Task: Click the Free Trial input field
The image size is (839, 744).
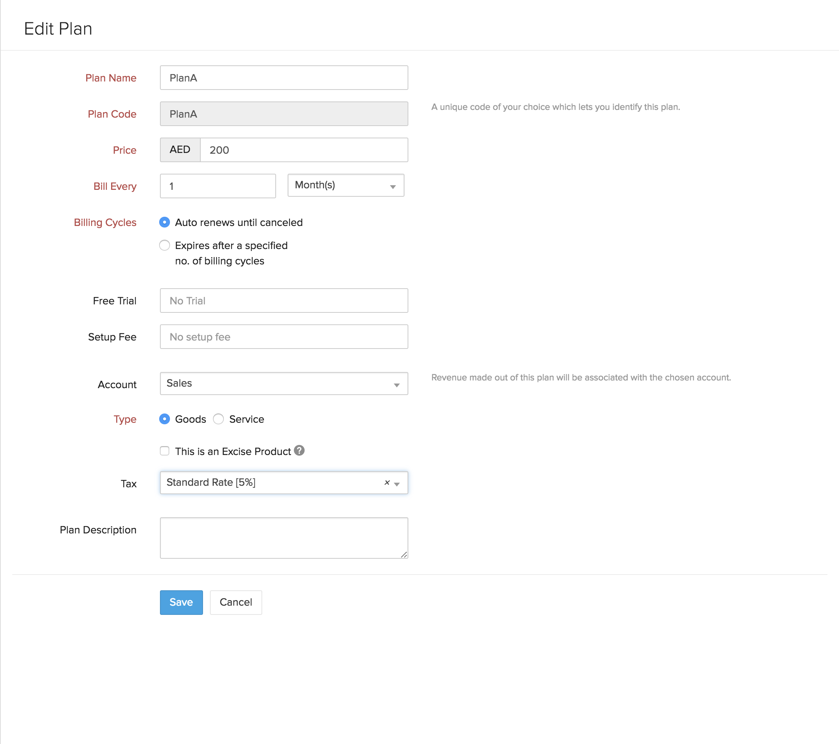Action: coord(283,301)
